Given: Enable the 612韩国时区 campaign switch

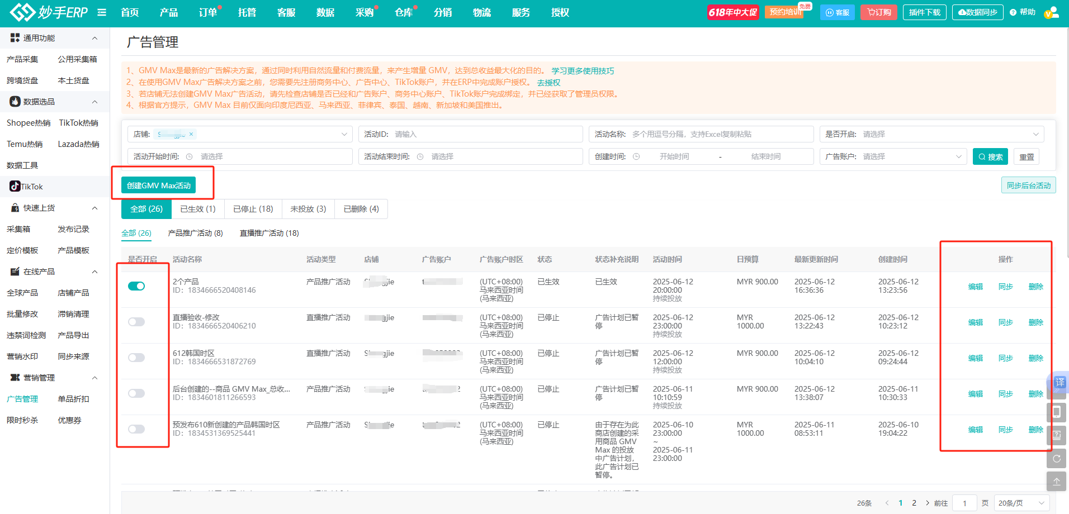Looking at the screenshot, I should click(x=136, y=358).
